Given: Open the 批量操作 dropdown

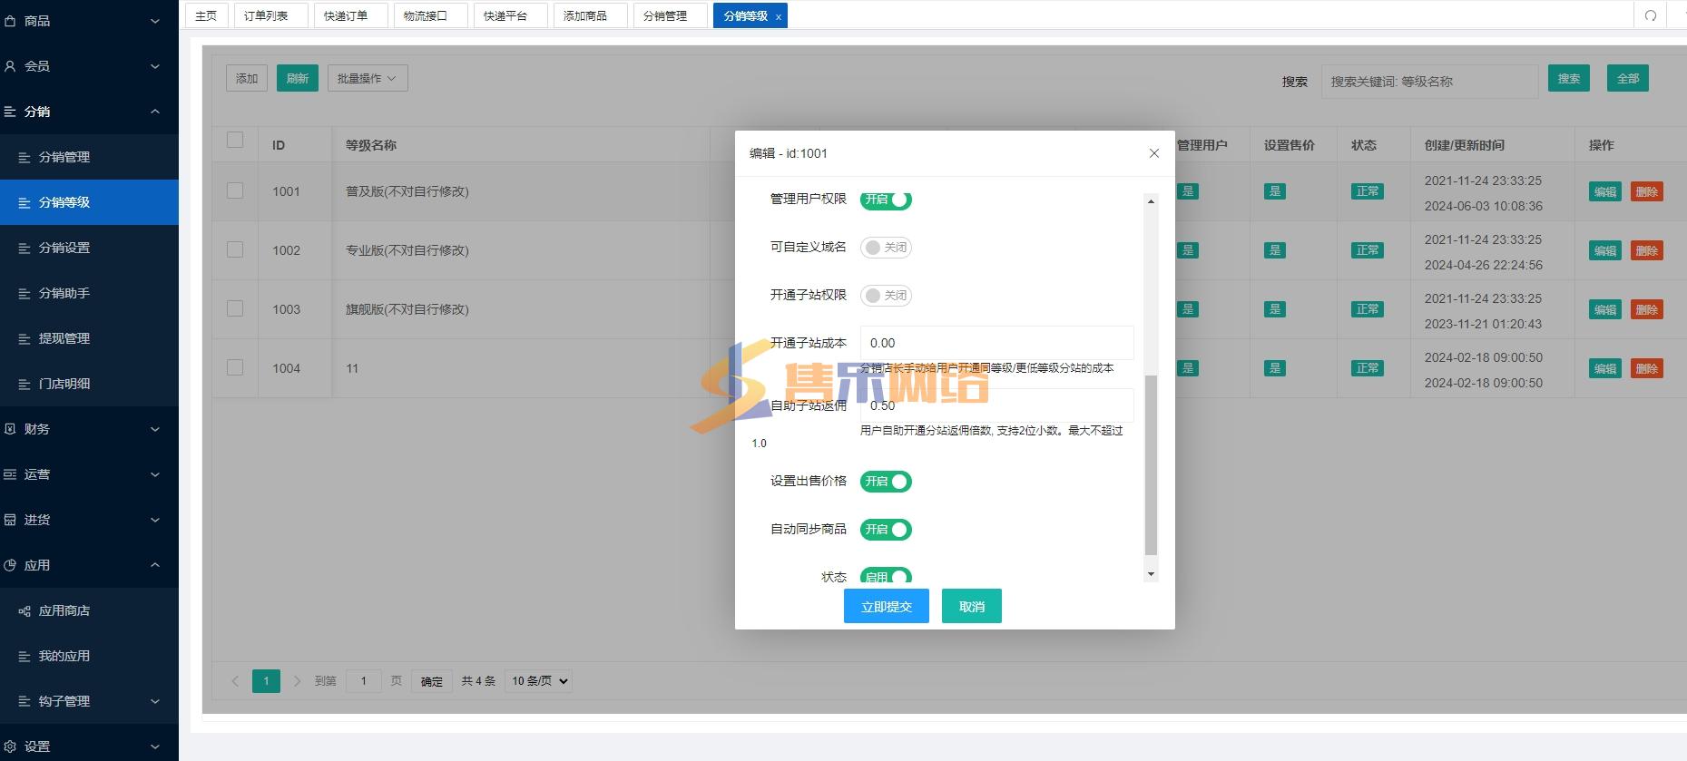Looking at the screenshot, I should click(367, 79).
